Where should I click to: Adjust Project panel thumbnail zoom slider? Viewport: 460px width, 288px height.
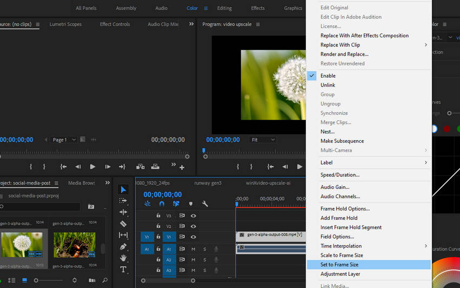coord(36,280)
